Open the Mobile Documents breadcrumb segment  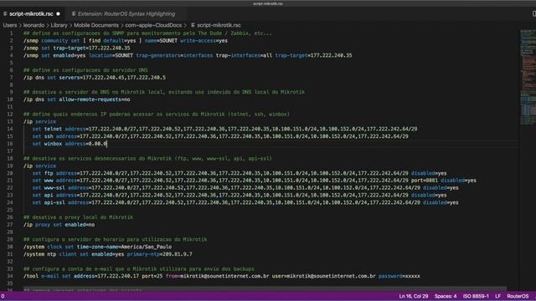(x=96, y=25)
